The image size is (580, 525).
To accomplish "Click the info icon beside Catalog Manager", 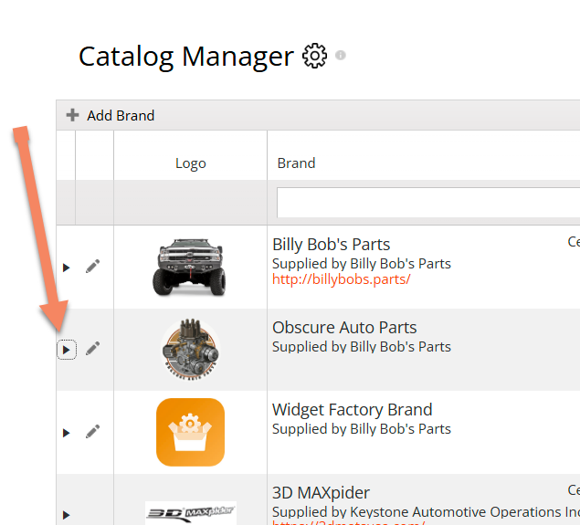I will (x=341, y=55).
